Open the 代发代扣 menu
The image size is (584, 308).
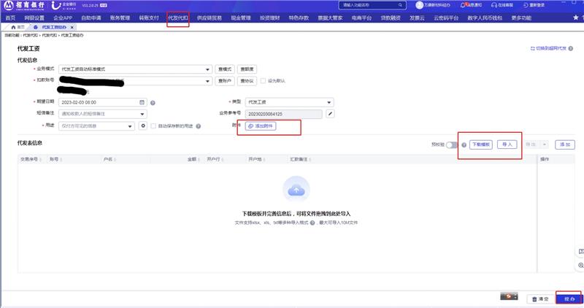(178, 17)
